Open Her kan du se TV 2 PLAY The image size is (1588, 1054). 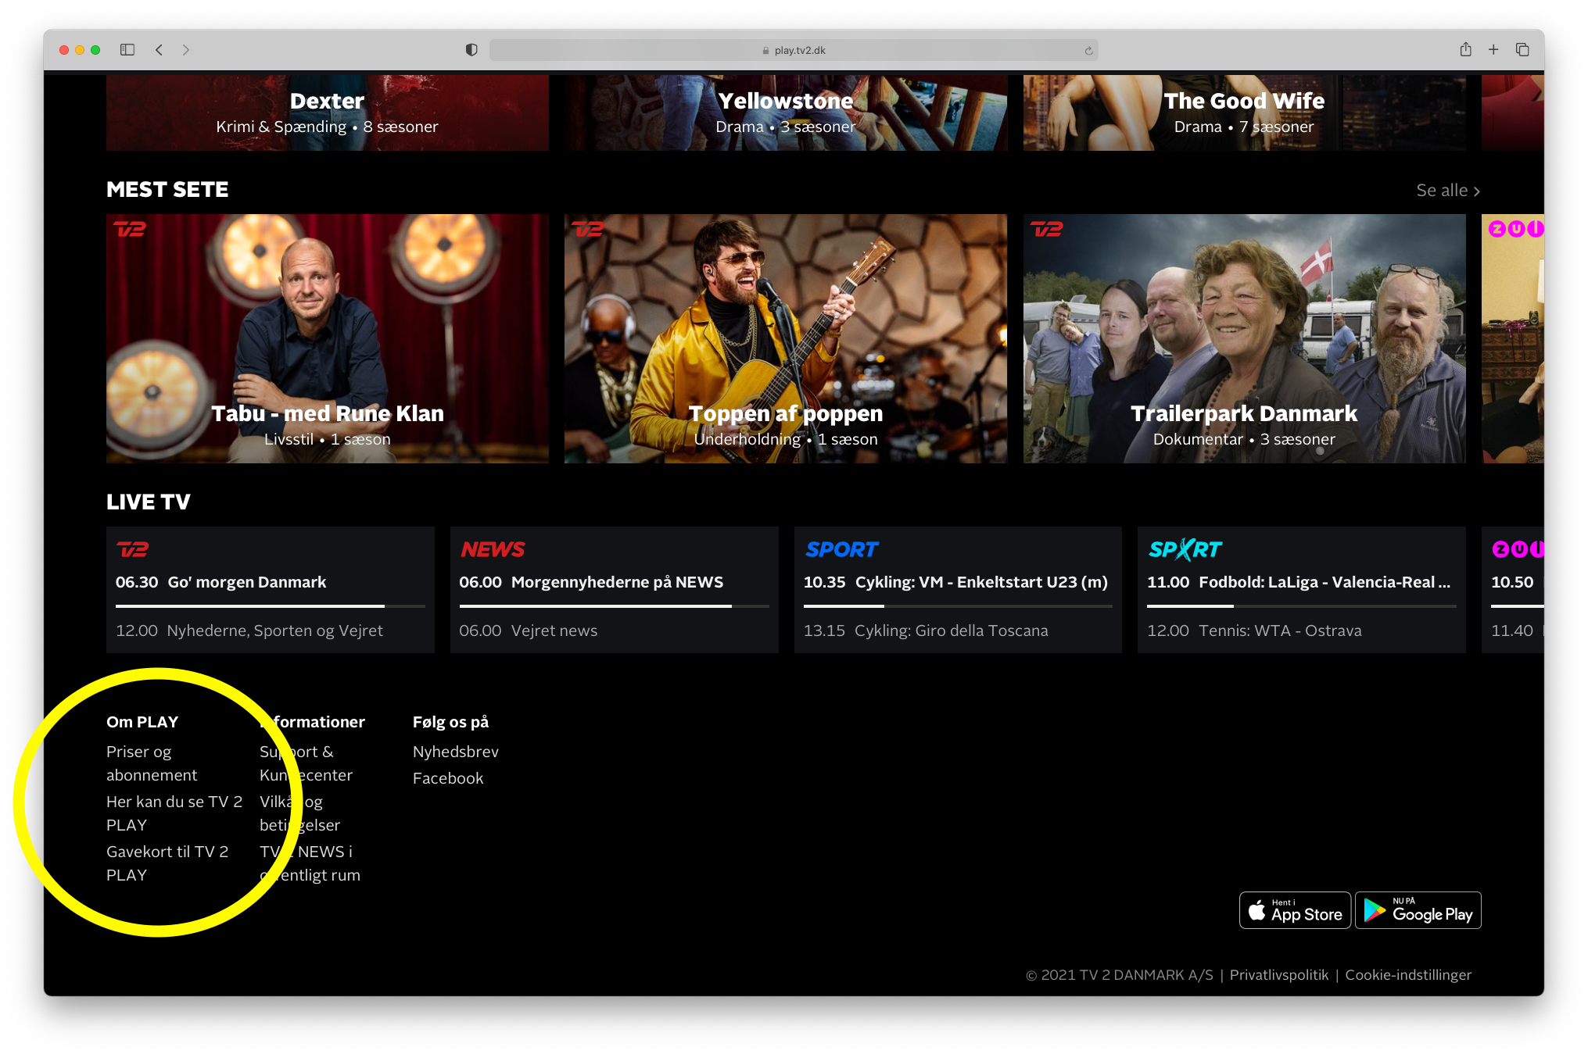tap(174, 813)
